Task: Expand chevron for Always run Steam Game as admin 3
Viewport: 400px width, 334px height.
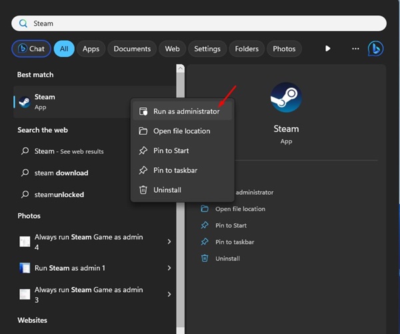Action: [x=169, y=294]
